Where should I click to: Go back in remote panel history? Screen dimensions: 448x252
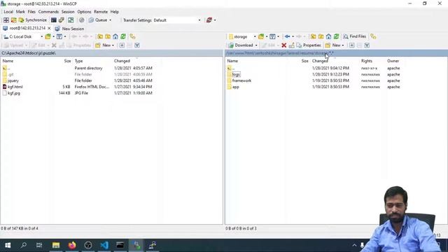tap(287, 36)
